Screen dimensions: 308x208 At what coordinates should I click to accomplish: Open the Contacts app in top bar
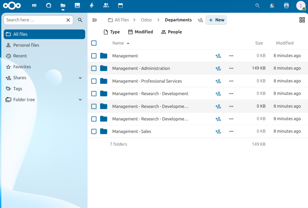(106, 5)
